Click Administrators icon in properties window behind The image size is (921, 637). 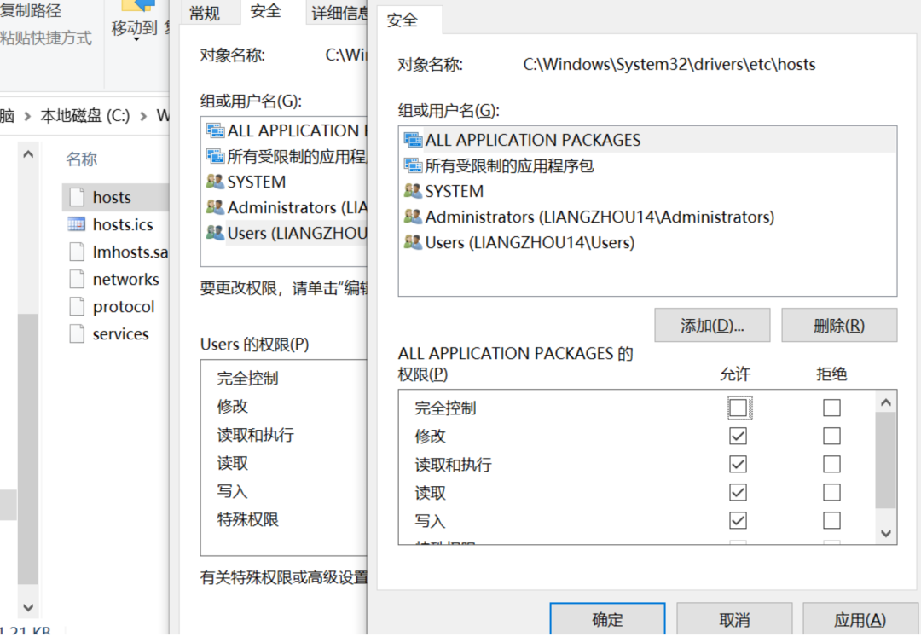click(215, 207)
